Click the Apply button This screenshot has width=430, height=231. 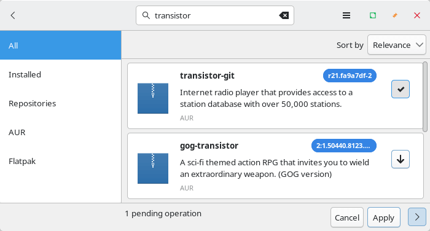pos(384,217)
